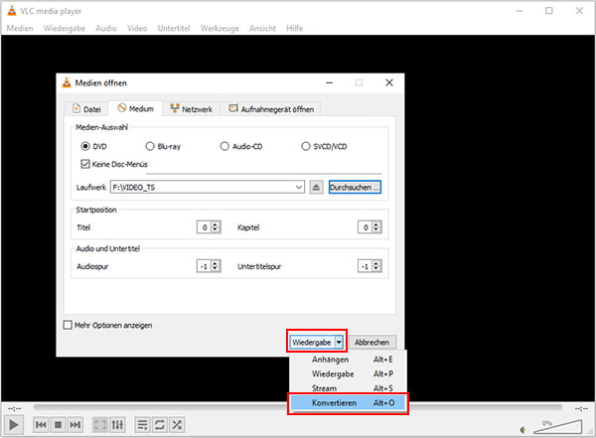Switch to the Netzwerk tab
The width and height of the screenshot is (596, 438).
[x=191, y=109]
